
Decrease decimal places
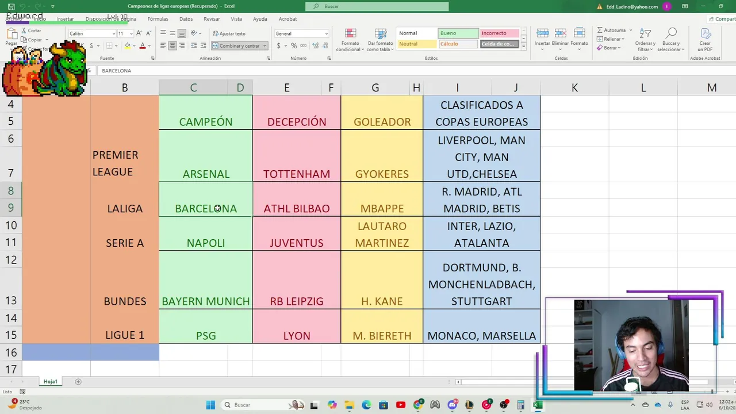pos(324,45)
